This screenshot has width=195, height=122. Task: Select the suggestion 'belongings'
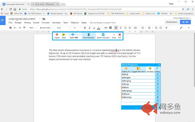coord(138,91)
